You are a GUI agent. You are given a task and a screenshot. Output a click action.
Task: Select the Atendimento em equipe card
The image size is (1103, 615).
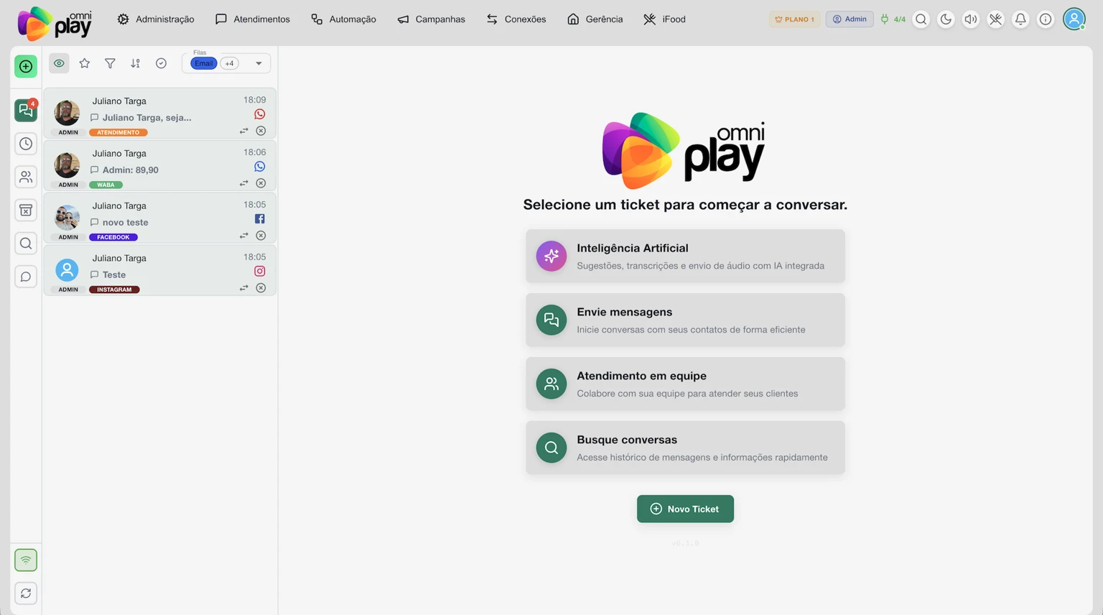pyautogui.click(x=685, y=384)
